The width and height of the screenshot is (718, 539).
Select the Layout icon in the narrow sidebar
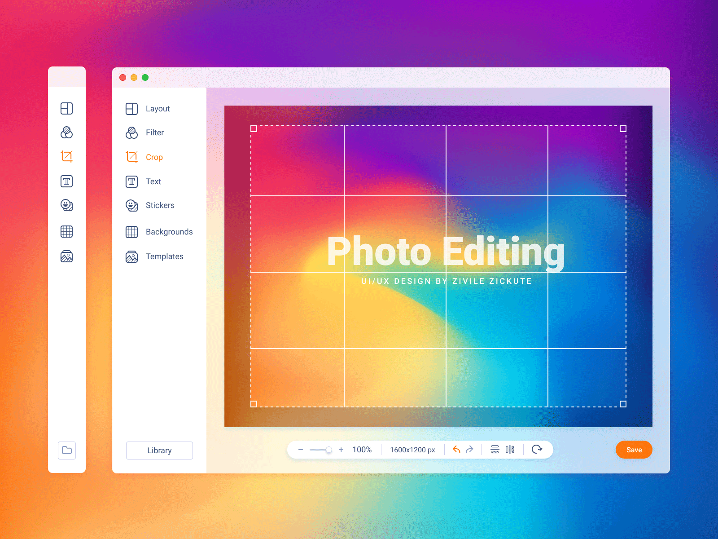click(66, 108)
